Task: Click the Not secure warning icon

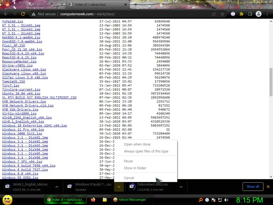Action: click(33, 14)
